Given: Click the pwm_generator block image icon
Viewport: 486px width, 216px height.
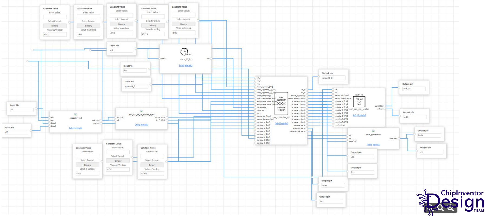Looking at the screenshot, I should click(373, 131).
